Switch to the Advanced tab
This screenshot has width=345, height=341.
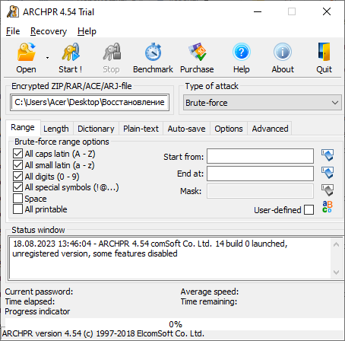pos(270,129)
